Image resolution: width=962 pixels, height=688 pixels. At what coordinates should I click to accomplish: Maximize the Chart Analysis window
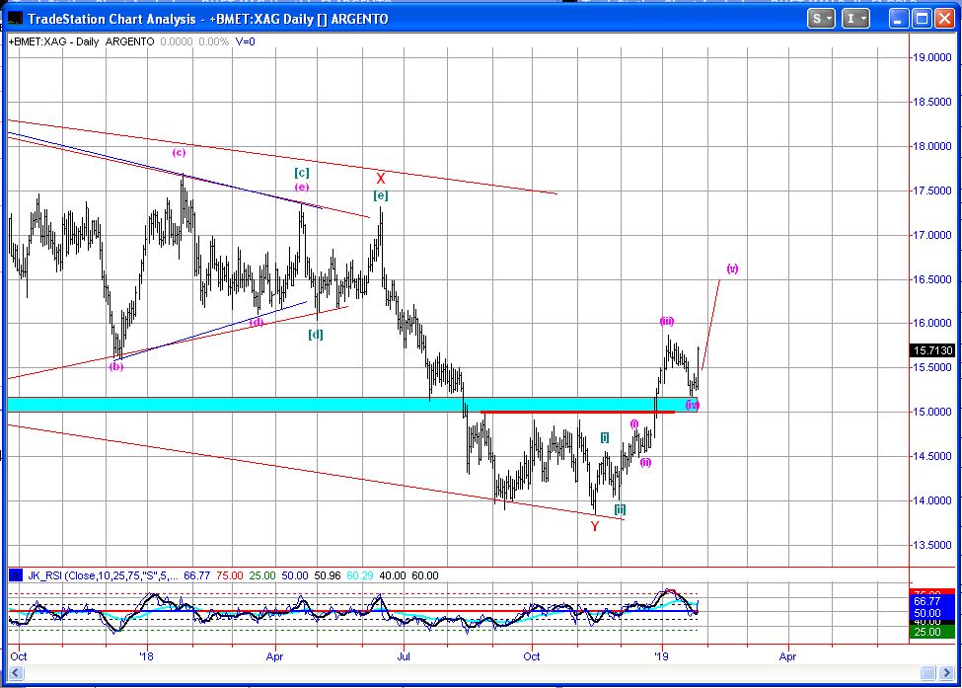point(922,19)
